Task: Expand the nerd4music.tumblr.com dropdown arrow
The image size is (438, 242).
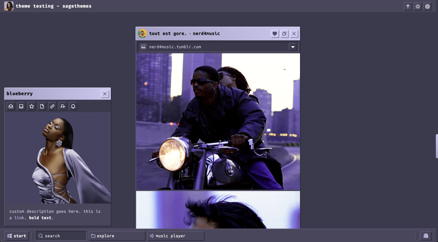Action: click(x=293, y=47)
